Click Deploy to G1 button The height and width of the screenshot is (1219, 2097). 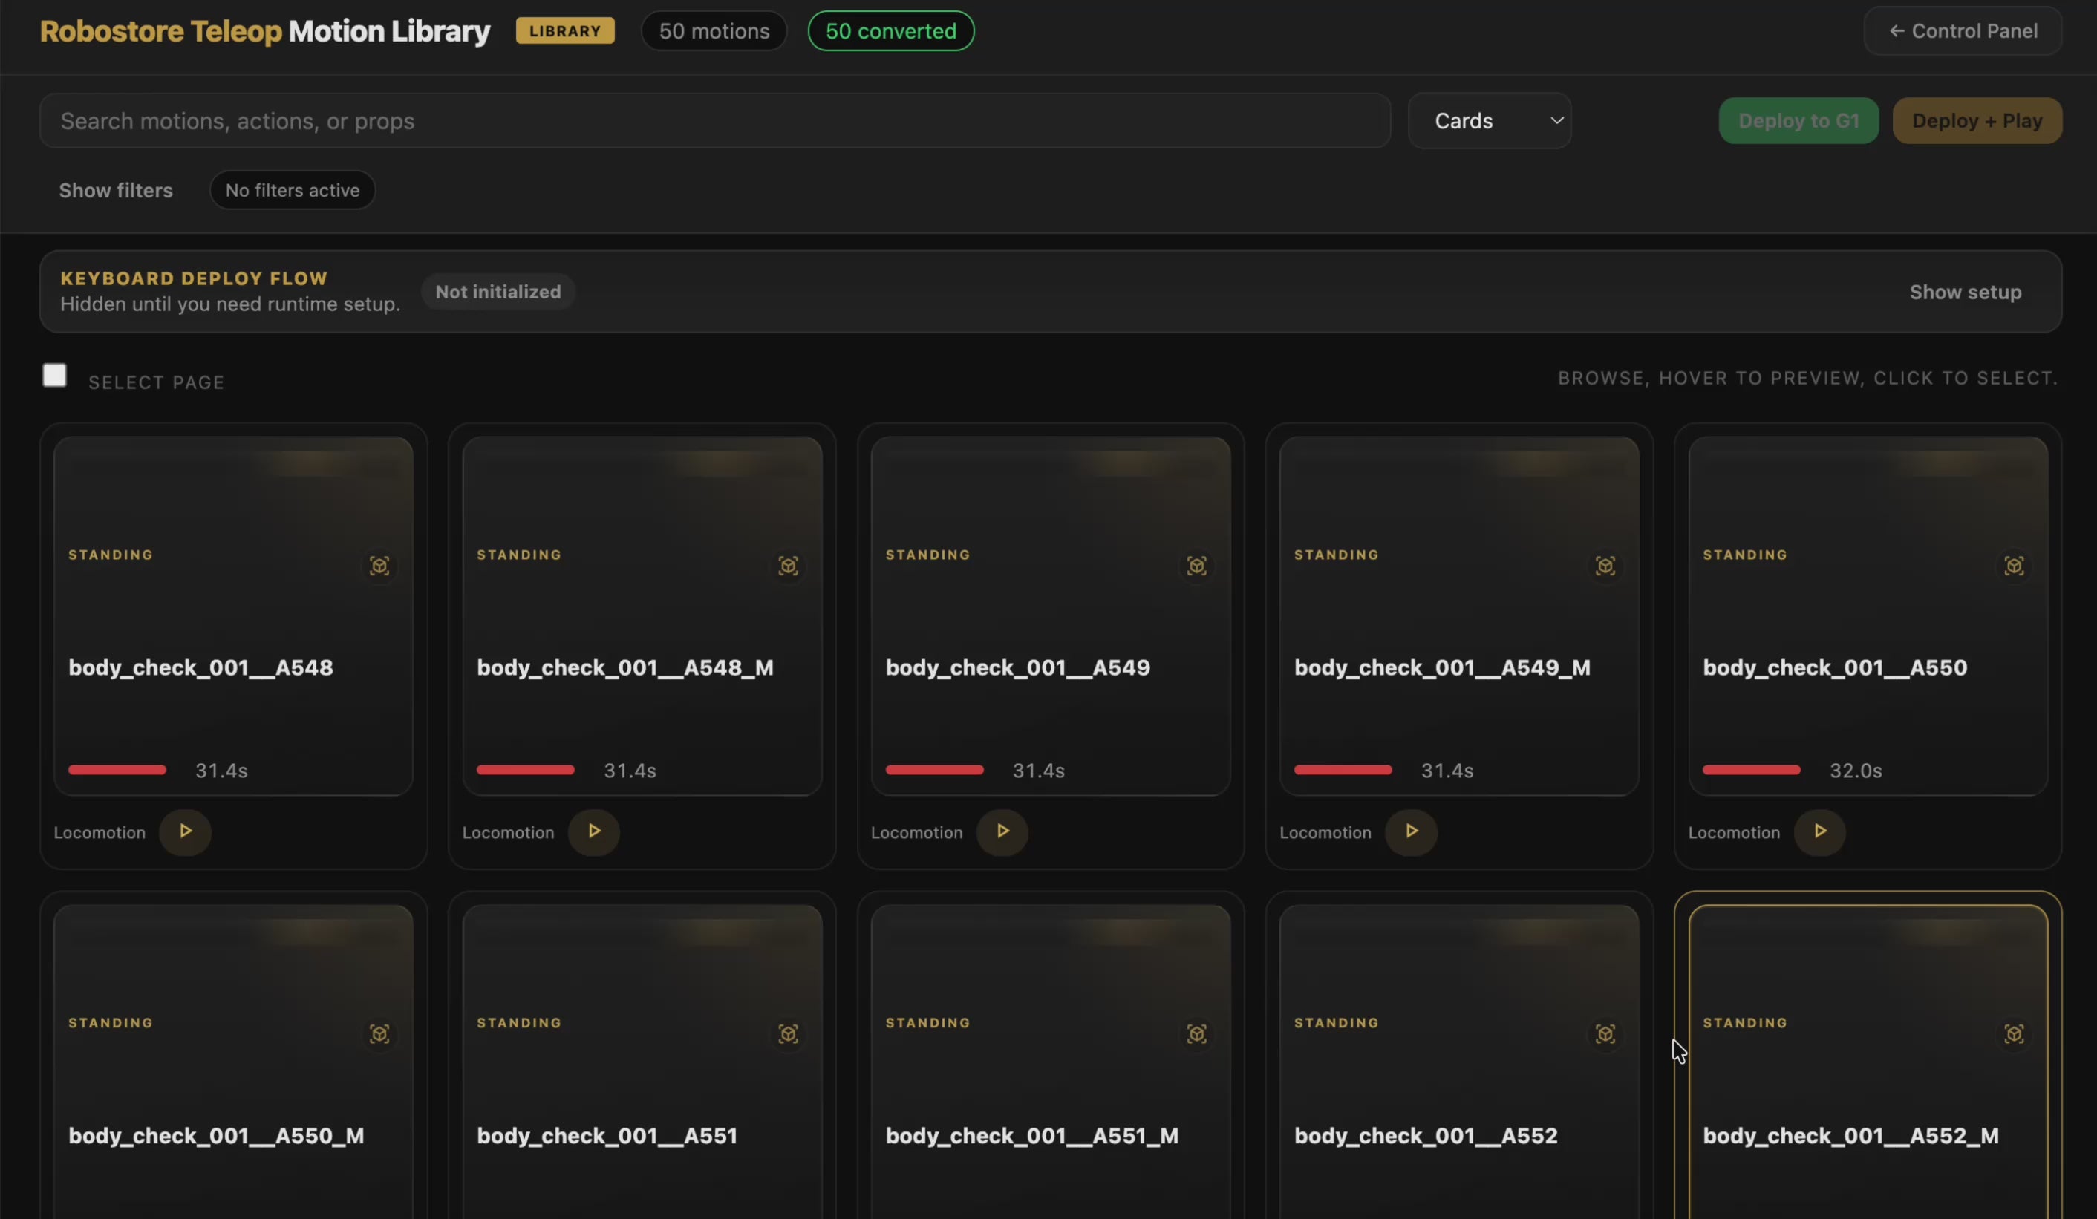(x=1798, y=121)
